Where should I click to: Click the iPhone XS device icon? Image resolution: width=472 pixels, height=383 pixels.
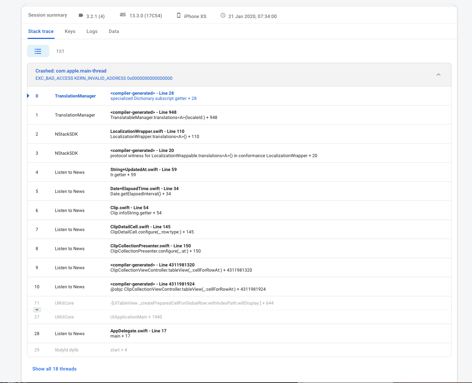pos(179,15)
